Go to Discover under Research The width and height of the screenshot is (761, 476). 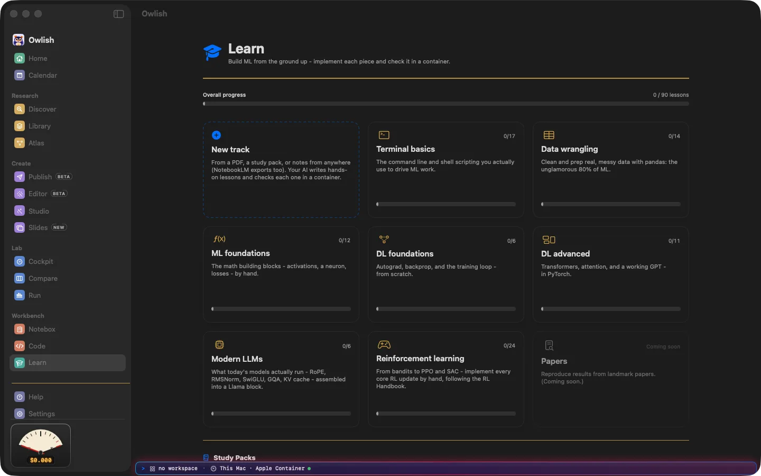pos(68,109)
